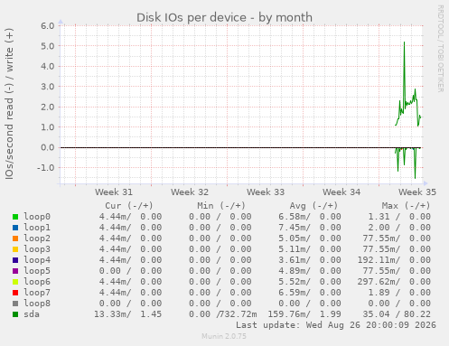The width and height of the screenshot is (449, 346).
Task: Click the loop5 purple legend swatch
Action: tap(15, 271)
